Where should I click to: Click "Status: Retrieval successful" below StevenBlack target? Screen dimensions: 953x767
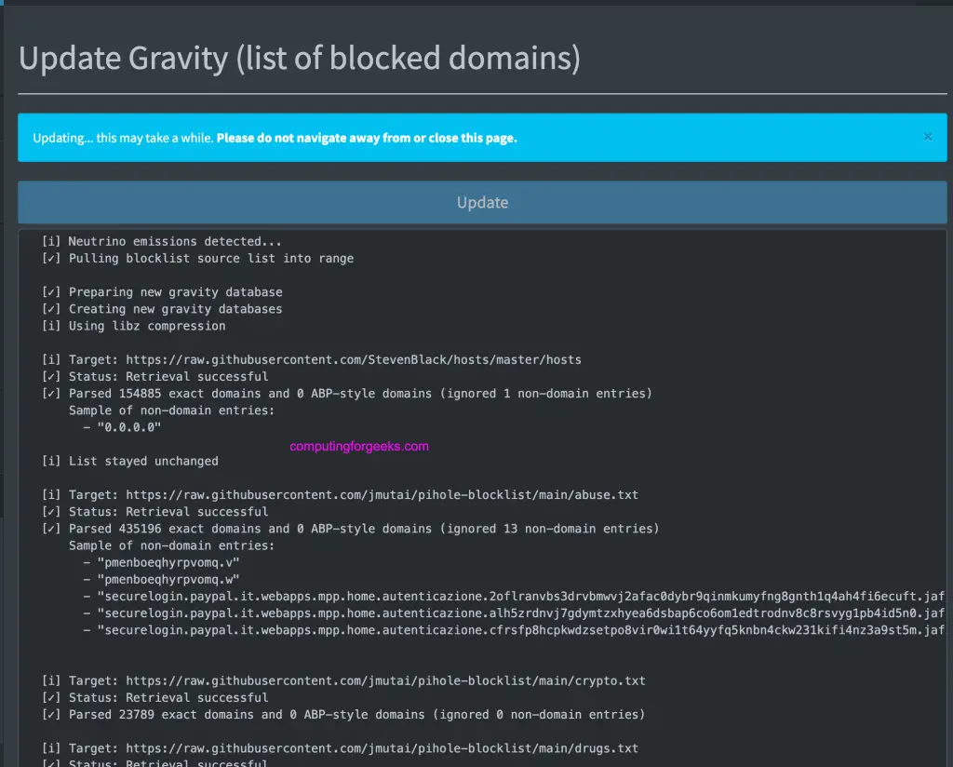tap(155, 377)
